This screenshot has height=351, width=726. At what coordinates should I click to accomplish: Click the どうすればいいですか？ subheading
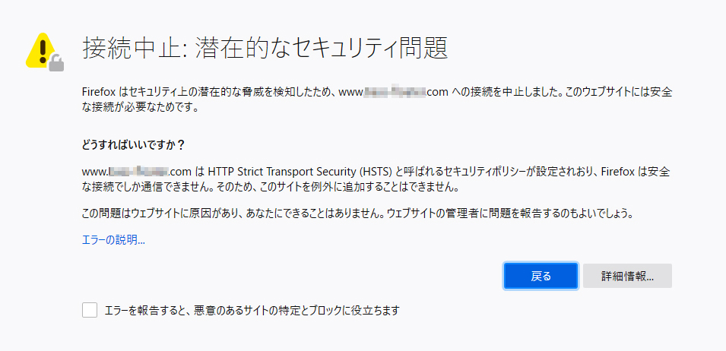coord(134,145)
